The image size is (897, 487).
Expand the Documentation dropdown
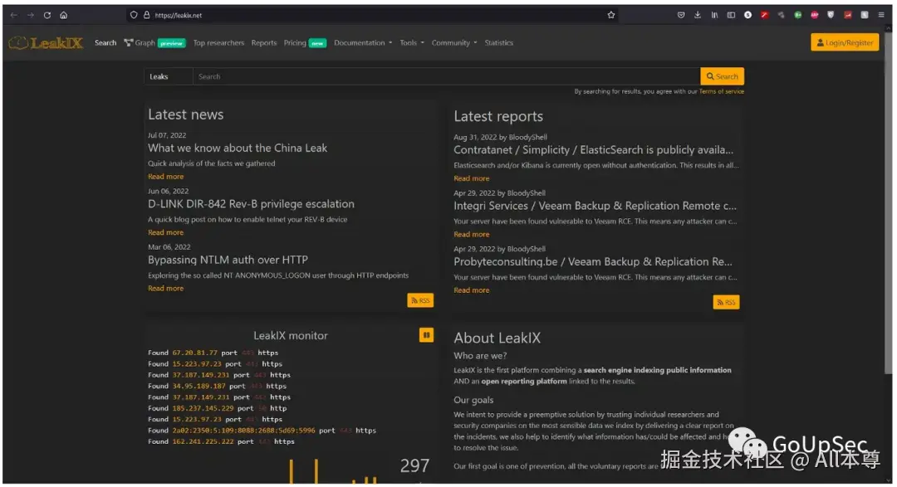(363, 43)
